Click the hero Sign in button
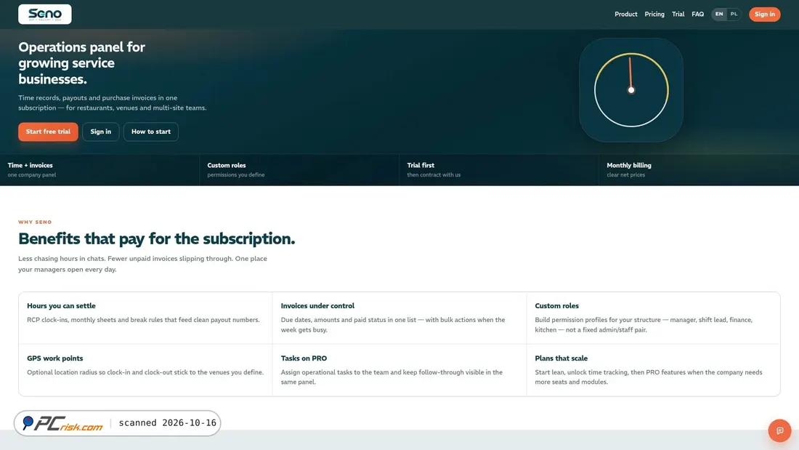This screenshot has height=450, width=799. 101,132
